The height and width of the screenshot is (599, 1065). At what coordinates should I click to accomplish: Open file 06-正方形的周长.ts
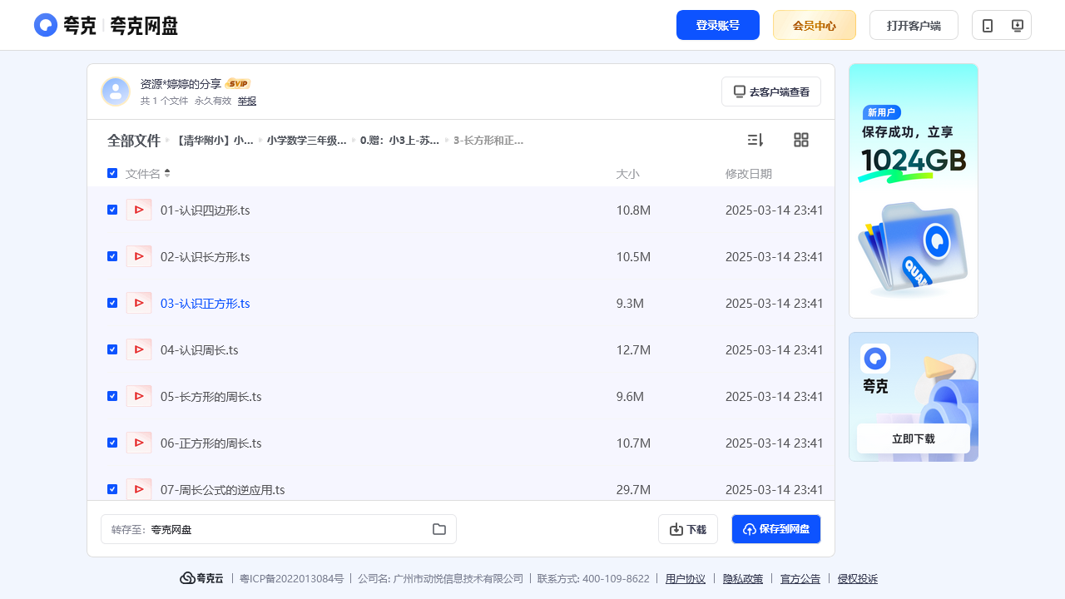(x=211, y=443)
